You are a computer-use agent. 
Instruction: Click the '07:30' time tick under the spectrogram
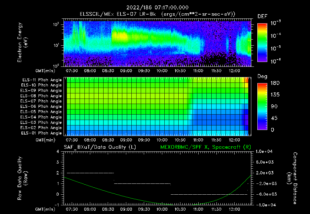click(72, 71)
